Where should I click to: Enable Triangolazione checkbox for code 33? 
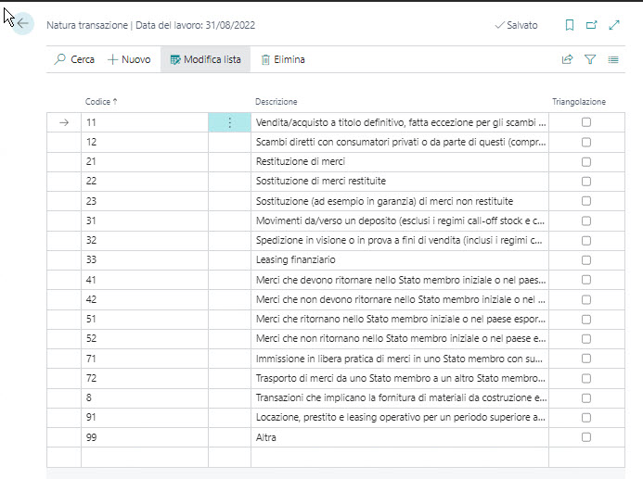click(x=585, y=260)
